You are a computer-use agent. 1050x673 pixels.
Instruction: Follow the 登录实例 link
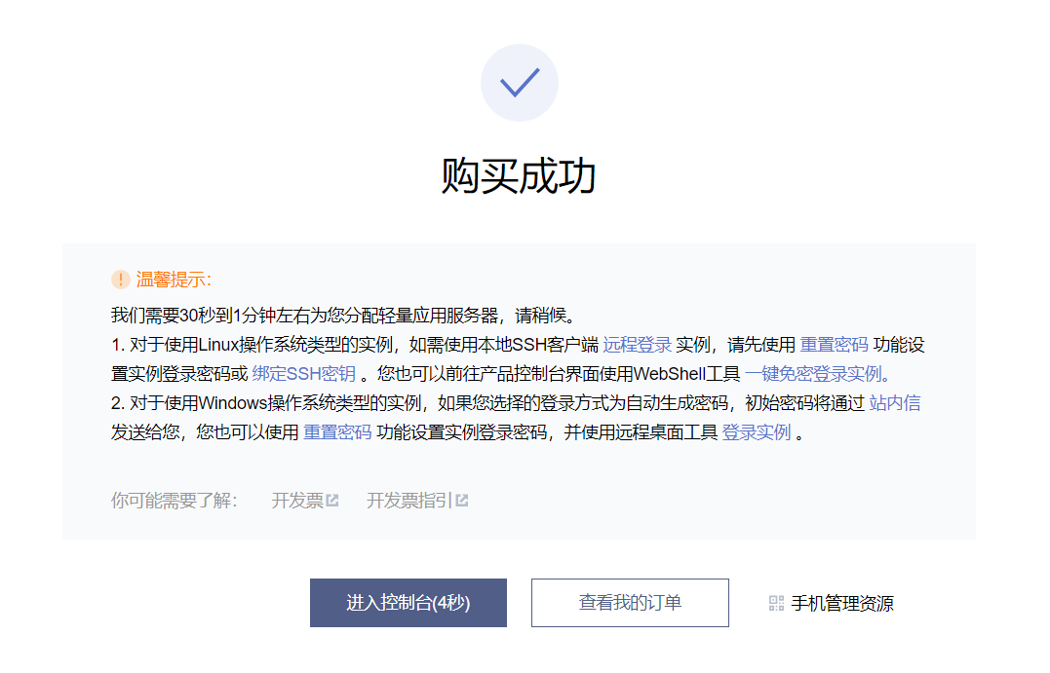[756, 432]
